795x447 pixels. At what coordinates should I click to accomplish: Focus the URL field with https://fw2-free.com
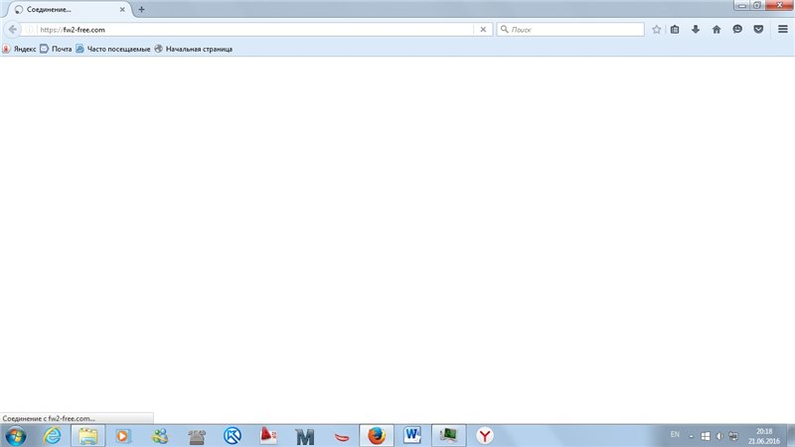[255, 30]
